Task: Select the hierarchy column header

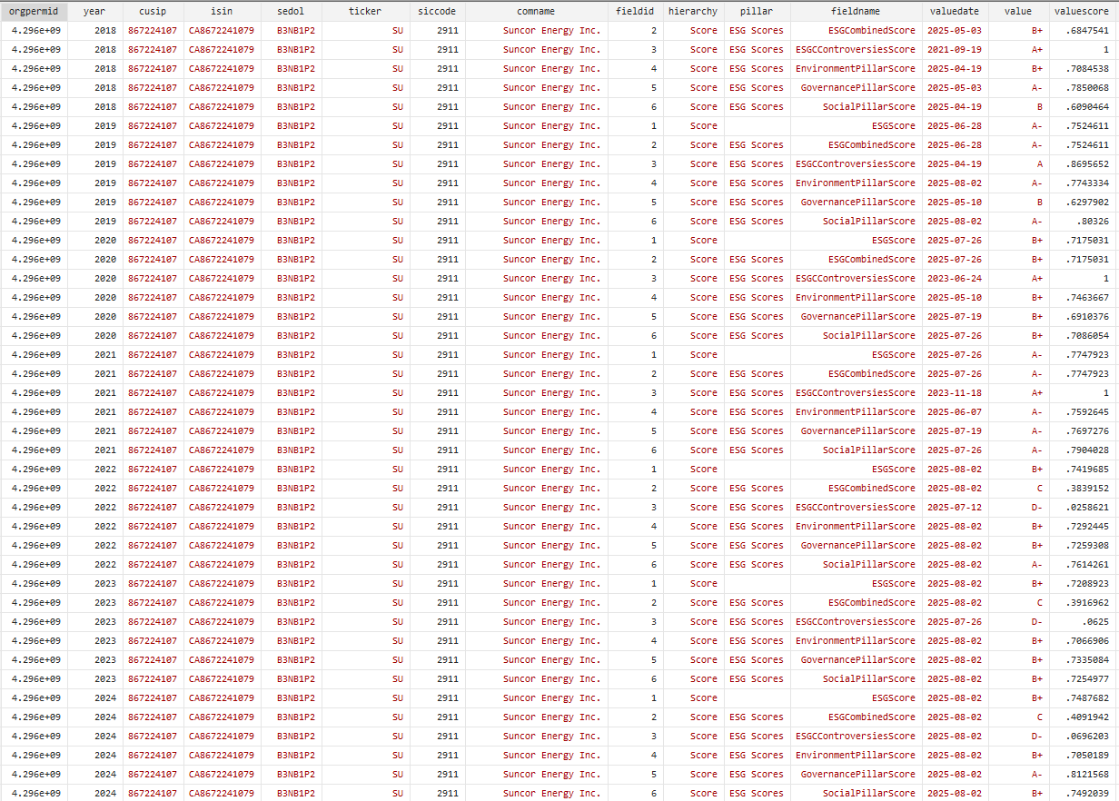Action: [x=693, y=11]
